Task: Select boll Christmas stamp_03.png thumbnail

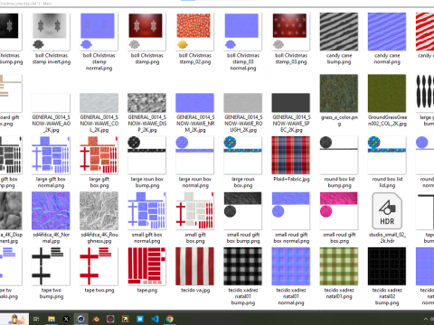Action: click(x=291, y=32)
